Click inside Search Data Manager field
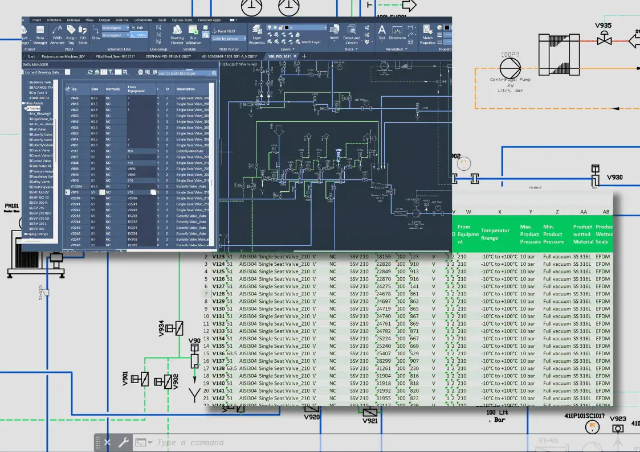This screenshot has height=452, width=640. (x=184, y=73)
